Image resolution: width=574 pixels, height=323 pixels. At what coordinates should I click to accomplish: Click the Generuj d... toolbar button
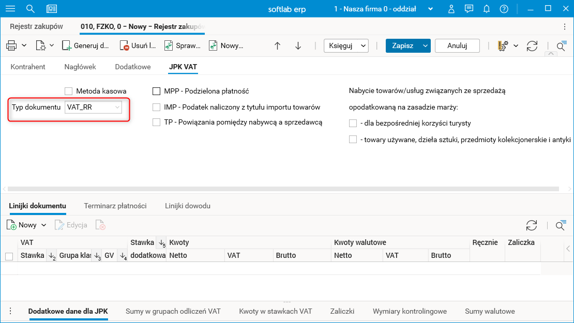coord(85,45)
